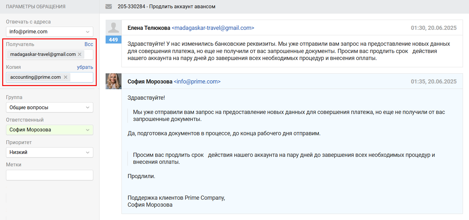The image size is (469, 220).
Task: Focus the 'Метки' tags input field
Action: coord(49,175)
